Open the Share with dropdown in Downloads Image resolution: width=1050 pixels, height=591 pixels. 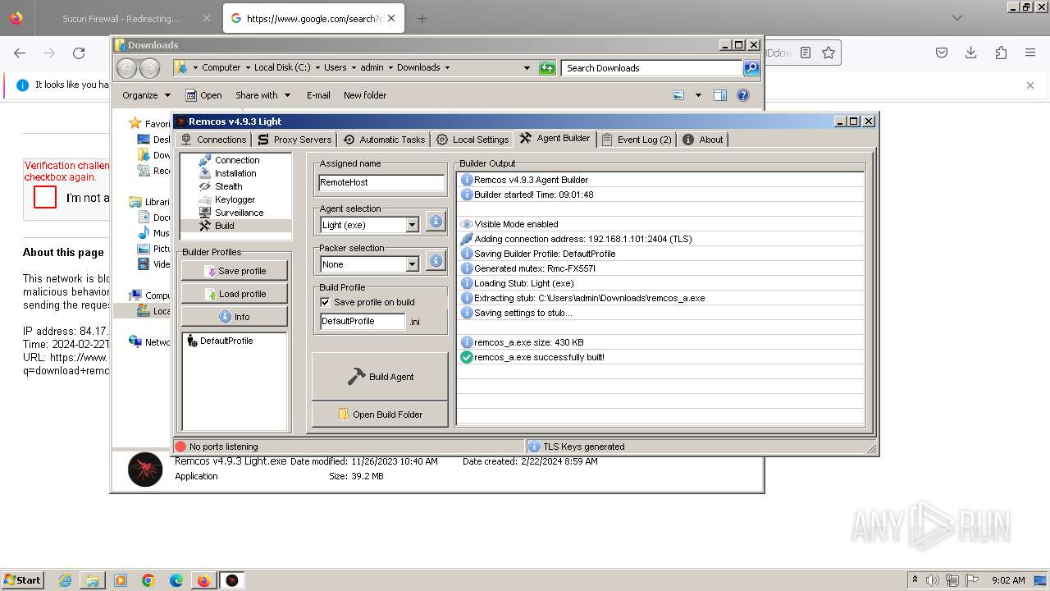pos(262,95)
